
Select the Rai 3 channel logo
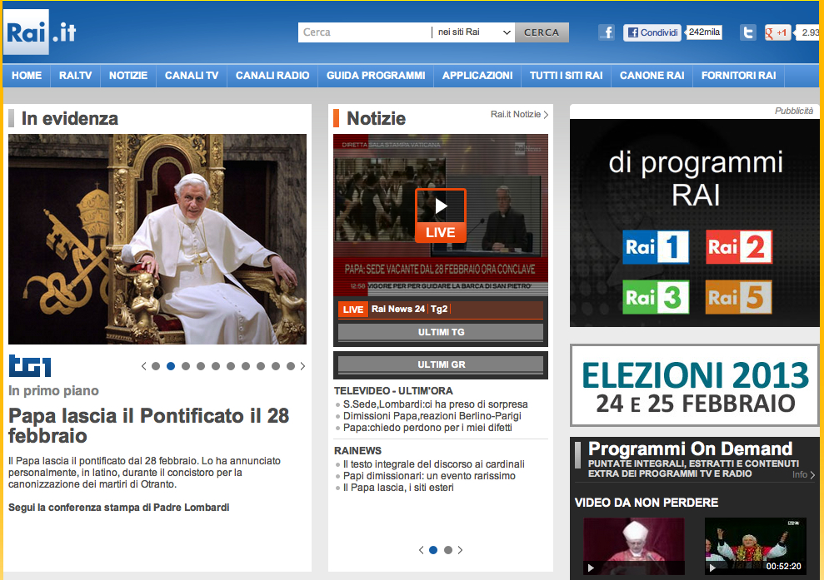pos(656,297)
